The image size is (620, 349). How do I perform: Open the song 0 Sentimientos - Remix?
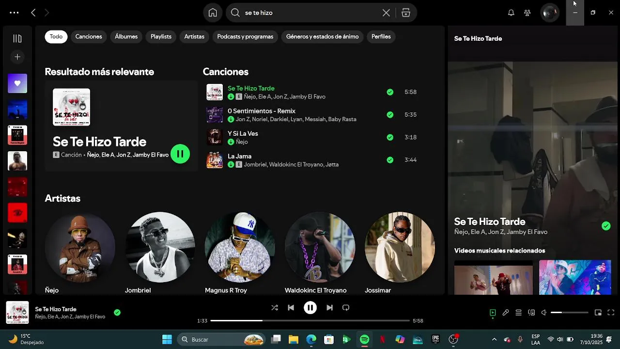[262, 111]
